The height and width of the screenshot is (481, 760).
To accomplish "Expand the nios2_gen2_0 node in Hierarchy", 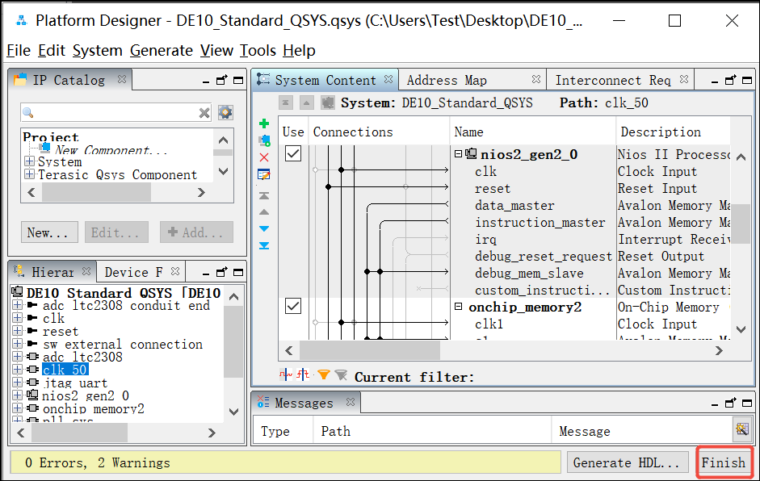I will (x=18, y=395).
